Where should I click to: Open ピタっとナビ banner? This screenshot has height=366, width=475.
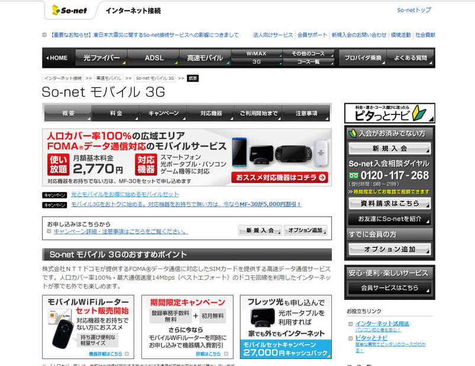point(390,113)
